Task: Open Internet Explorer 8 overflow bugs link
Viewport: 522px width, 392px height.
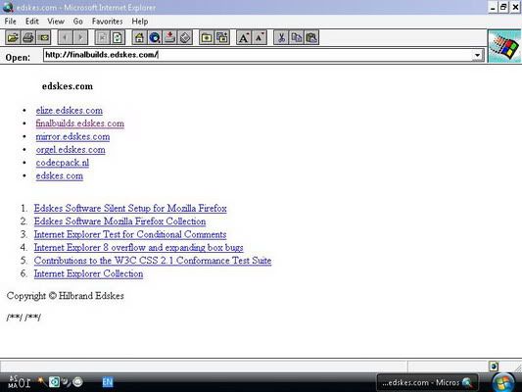Action: coord(138,248)
